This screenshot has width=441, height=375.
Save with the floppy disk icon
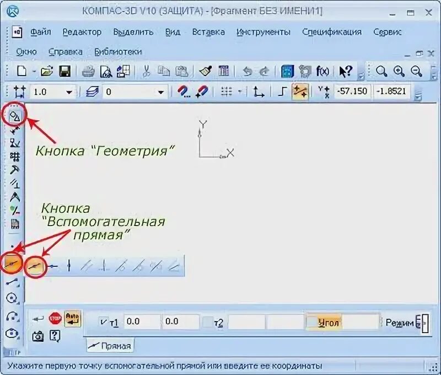tap(64, 72)
